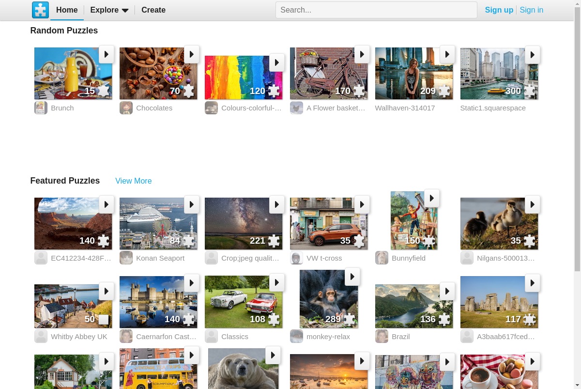Play the Brazil puzzle
Image resolution: width=581 pixels, height=389 pixels.
[447, 291]
